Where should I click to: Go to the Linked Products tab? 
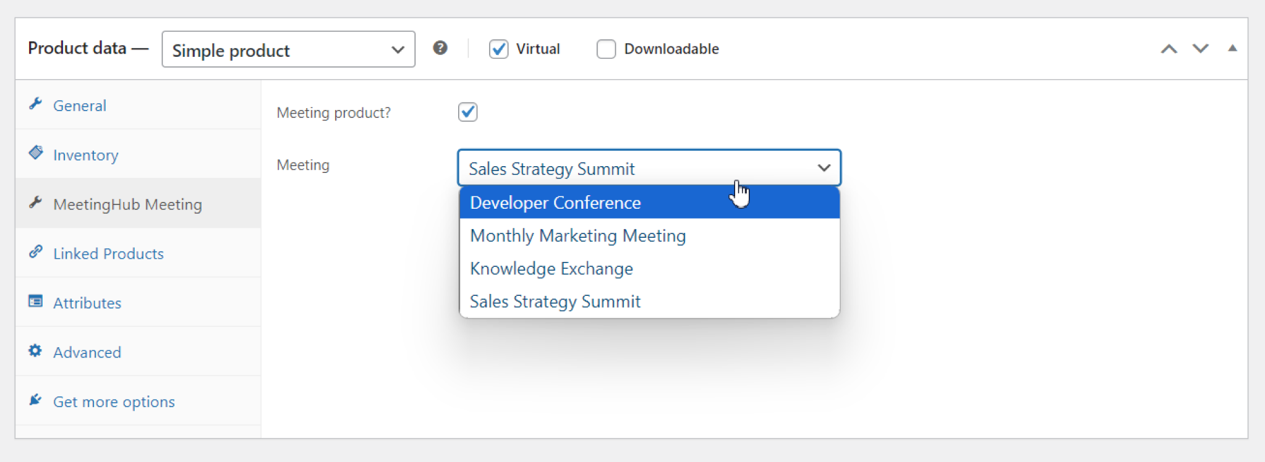pos(138,253)
